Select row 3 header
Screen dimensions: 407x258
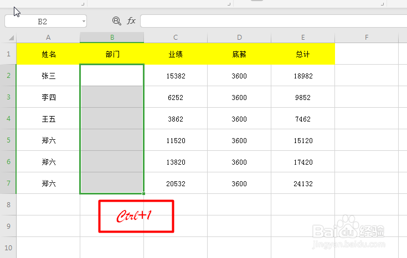tap(8, 97)
